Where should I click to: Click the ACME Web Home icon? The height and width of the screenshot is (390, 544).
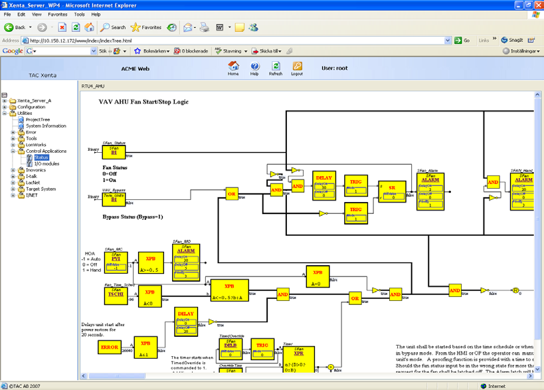tap(233, 68)
